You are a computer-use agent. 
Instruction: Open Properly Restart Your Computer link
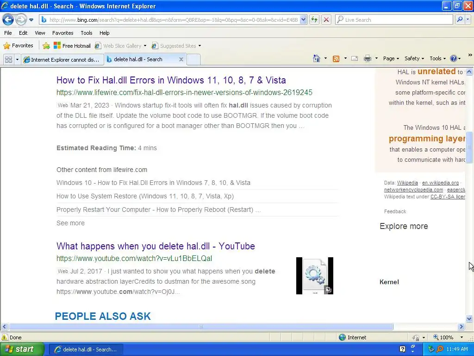(158, 210)
